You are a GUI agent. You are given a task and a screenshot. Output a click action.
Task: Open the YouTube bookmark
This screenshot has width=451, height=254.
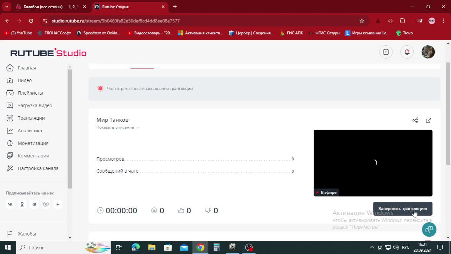[x=18, y=33]
